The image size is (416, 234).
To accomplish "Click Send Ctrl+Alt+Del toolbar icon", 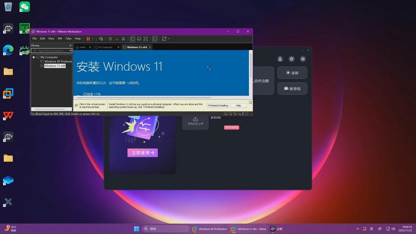I will [101, 39].
